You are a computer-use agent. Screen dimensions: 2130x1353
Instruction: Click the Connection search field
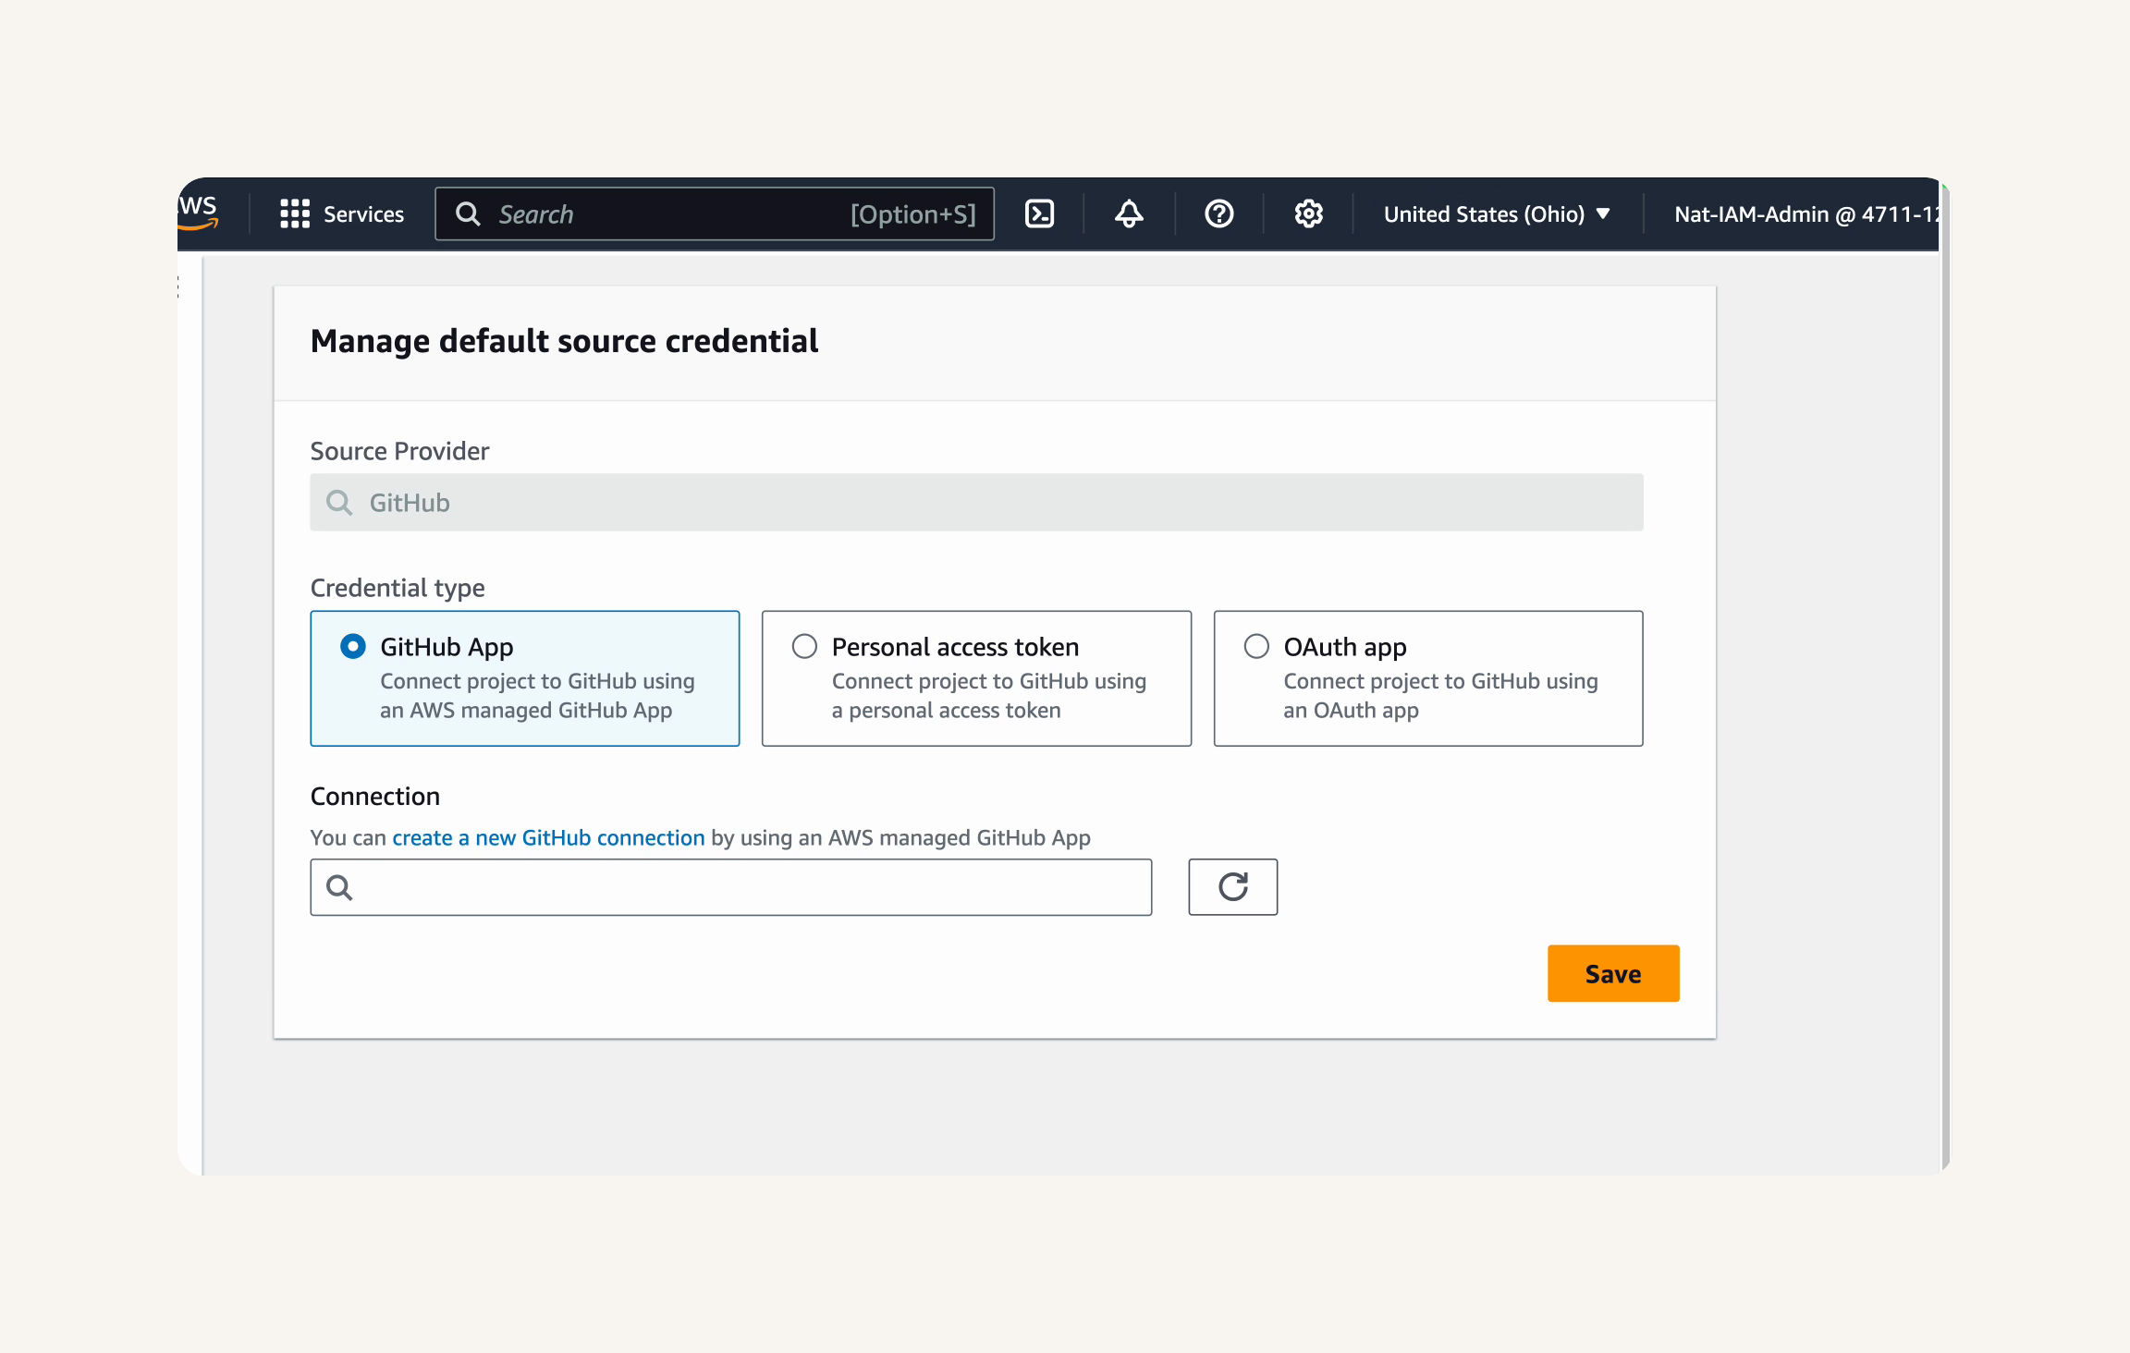[731, 887]
